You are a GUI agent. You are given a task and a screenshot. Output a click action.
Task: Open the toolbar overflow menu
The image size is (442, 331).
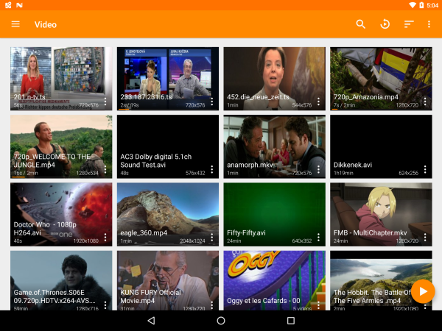coord(429,24)
